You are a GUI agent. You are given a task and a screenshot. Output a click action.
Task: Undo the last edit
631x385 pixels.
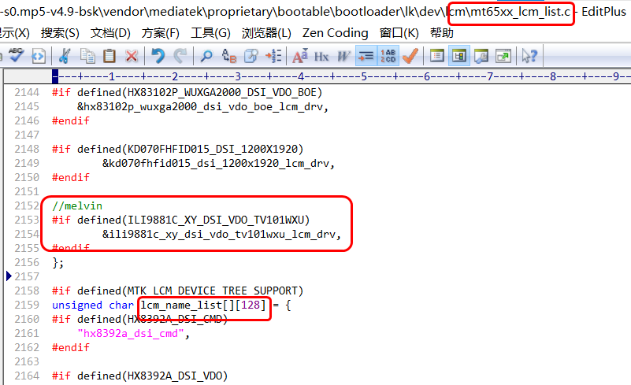[x=158, y=55]
